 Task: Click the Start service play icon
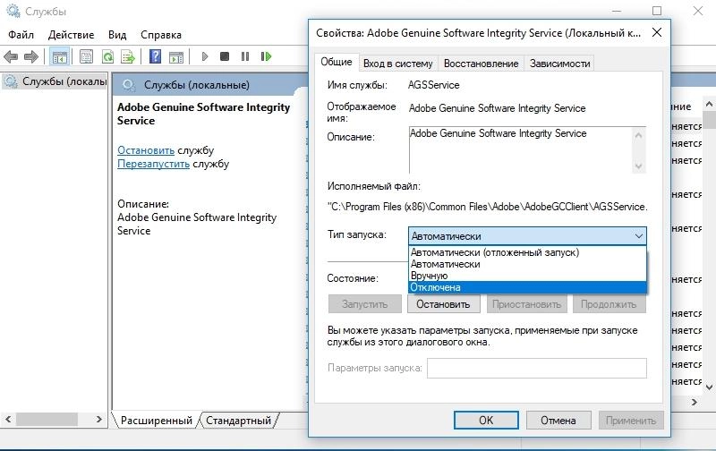tap(205, 56)
